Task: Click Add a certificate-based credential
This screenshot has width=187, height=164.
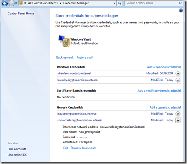Action: click(x=159, y=90)
